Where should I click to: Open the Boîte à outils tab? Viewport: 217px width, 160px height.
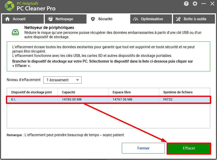click(x=194, y=19)
